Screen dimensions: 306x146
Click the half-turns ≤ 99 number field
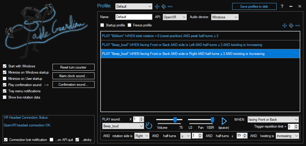point(240,135)
